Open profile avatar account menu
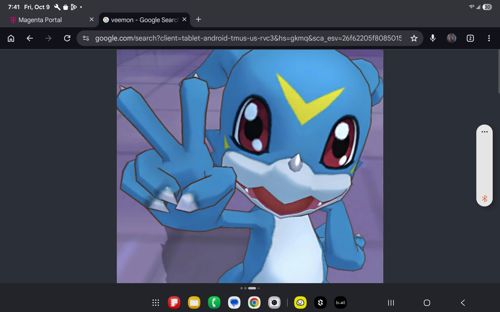Screen dimensions: 500x312 (x=452, y=38)
